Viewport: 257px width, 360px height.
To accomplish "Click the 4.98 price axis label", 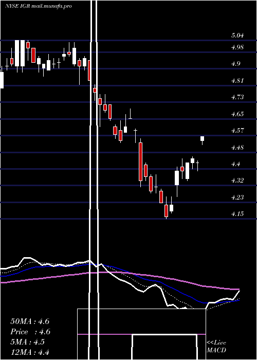I will pyautogui.click(x=237, y=47).
